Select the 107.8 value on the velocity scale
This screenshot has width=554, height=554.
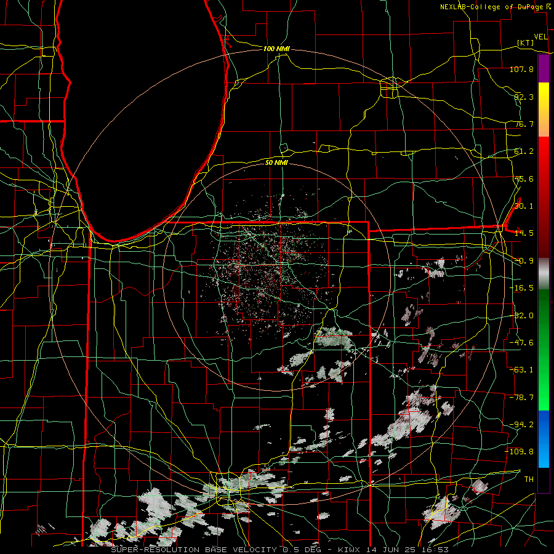521,69
